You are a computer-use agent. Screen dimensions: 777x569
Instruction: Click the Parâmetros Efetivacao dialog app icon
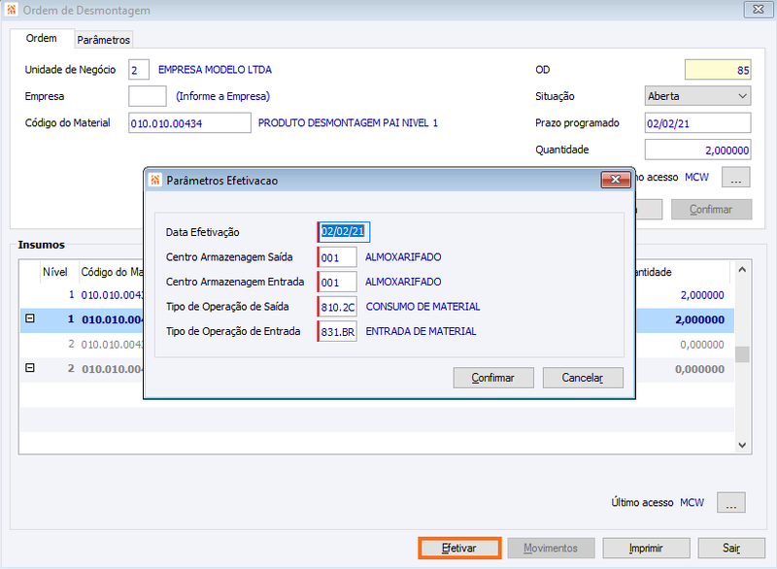155,181
